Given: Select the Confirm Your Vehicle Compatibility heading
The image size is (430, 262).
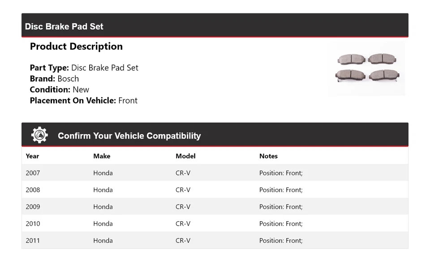Looking at the screenshot, I should click(129, 136).
